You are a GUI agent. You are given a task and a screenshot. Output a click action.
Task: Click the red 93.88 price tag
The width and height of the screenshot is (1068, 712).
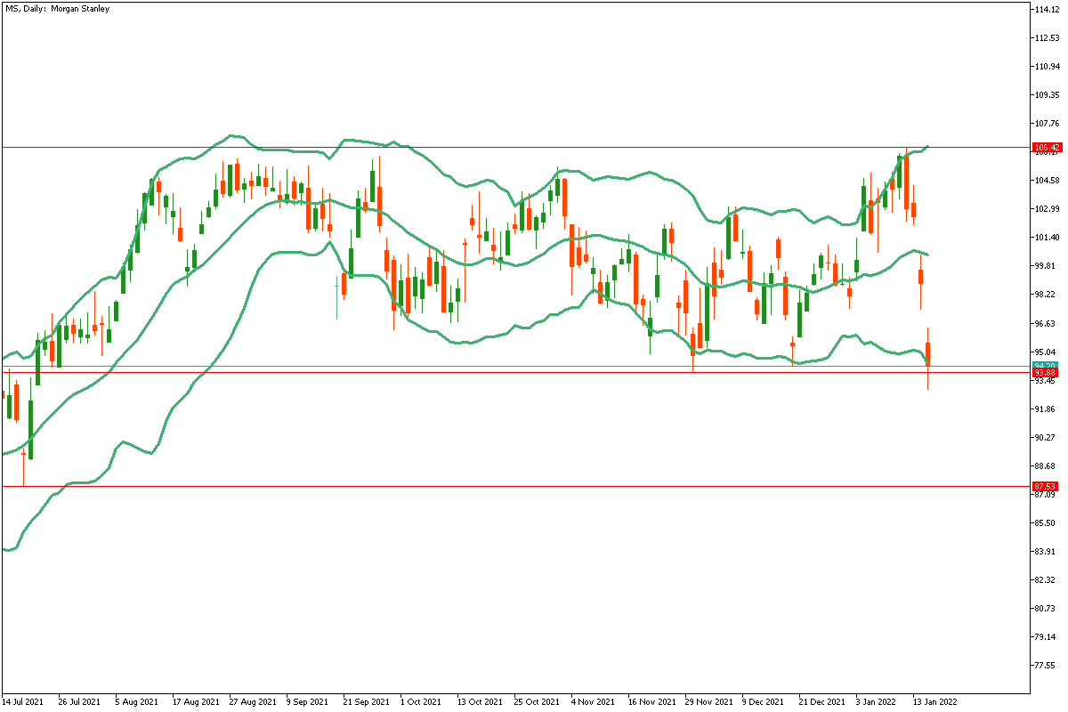click(x=1045, y=373)
